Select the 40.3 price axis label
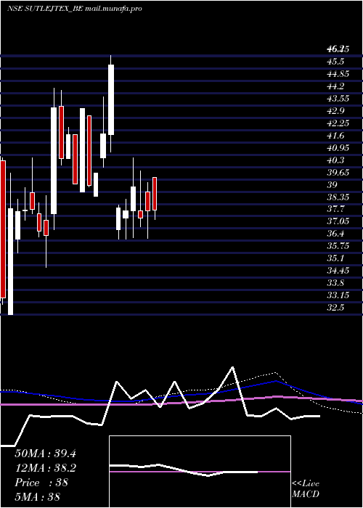The width and height of the screenshot is (363, 508). point(335,160)
